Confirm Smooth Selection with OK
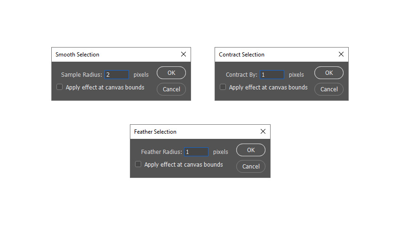Screen dimensions: 400x225 click(171, 72)
